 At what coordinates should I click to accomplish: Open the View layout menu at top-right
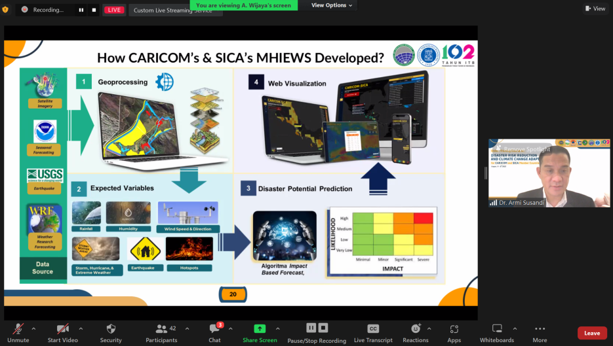(x=595, y=9)
